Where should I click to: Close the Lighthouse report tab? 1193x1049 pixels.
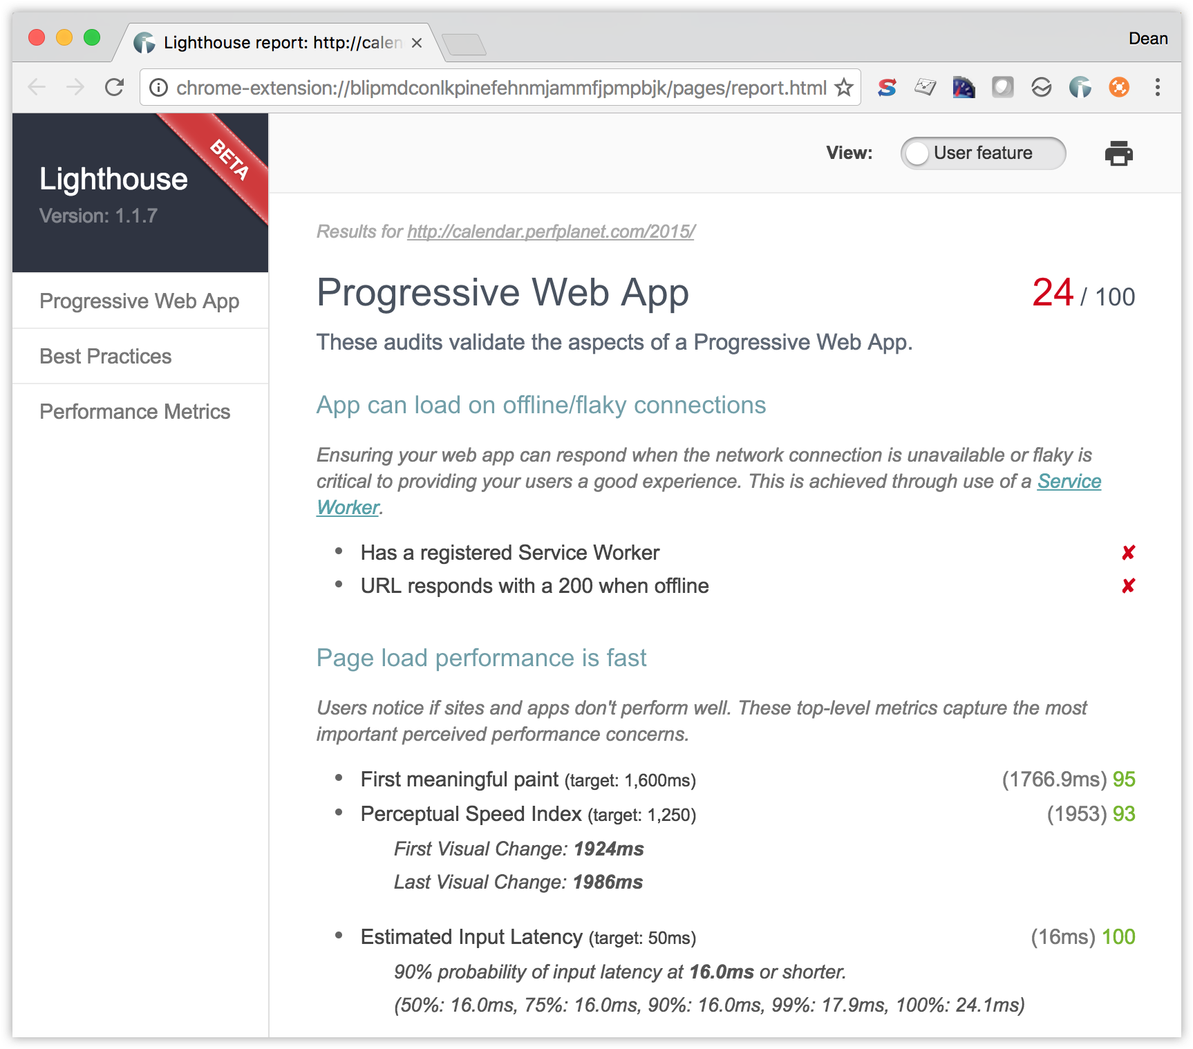(x=417, y=43)
